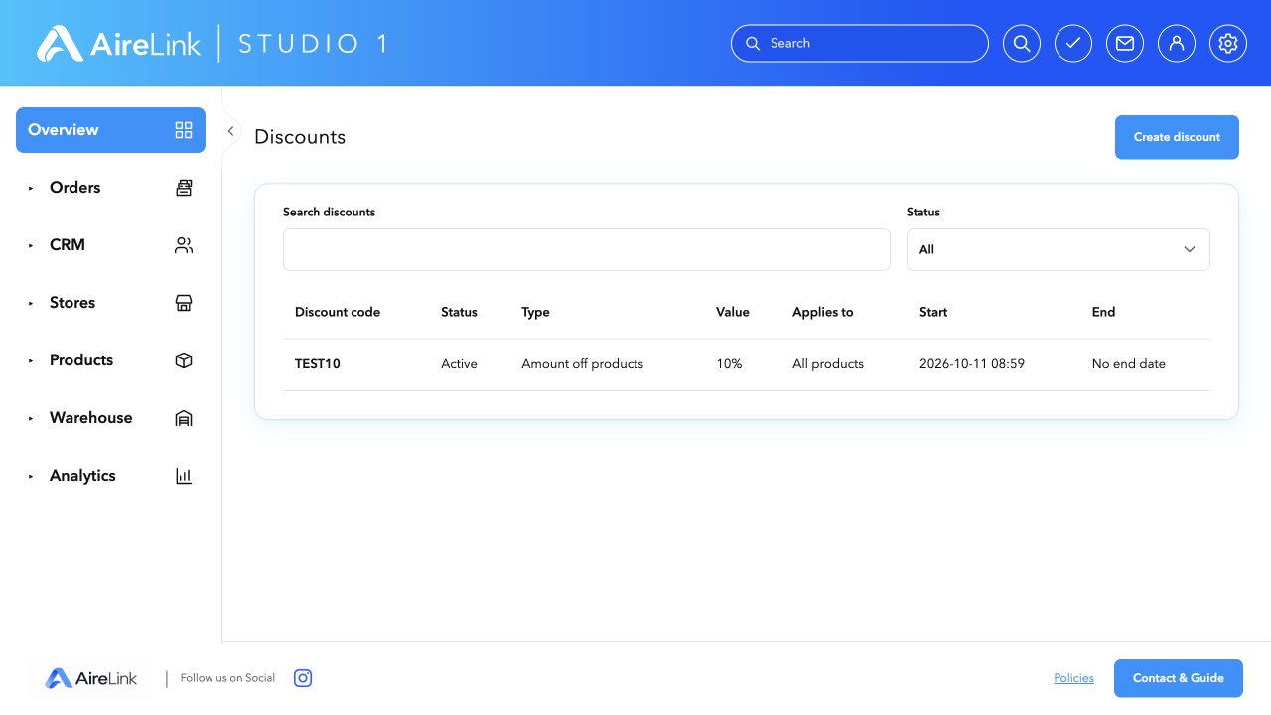1271x715 pixels.
Task: Click the Products box icon in sidebar
Action: tap(184, 360)
